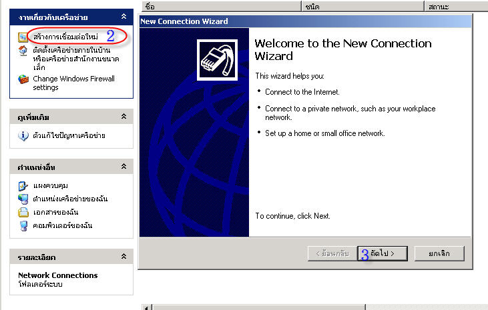Open เอกสารของฉัน link
Screen dimensions: 488x310
tap(55, 212)
